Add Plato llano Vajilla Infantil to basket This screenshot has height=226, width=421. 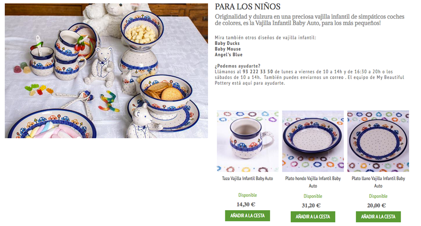pos(378,217)
